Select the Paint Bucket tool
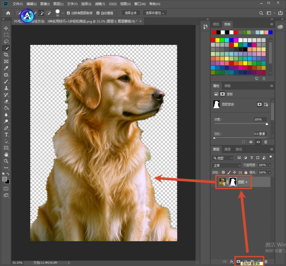Viewport: 286px width, 266px height. 6,108
